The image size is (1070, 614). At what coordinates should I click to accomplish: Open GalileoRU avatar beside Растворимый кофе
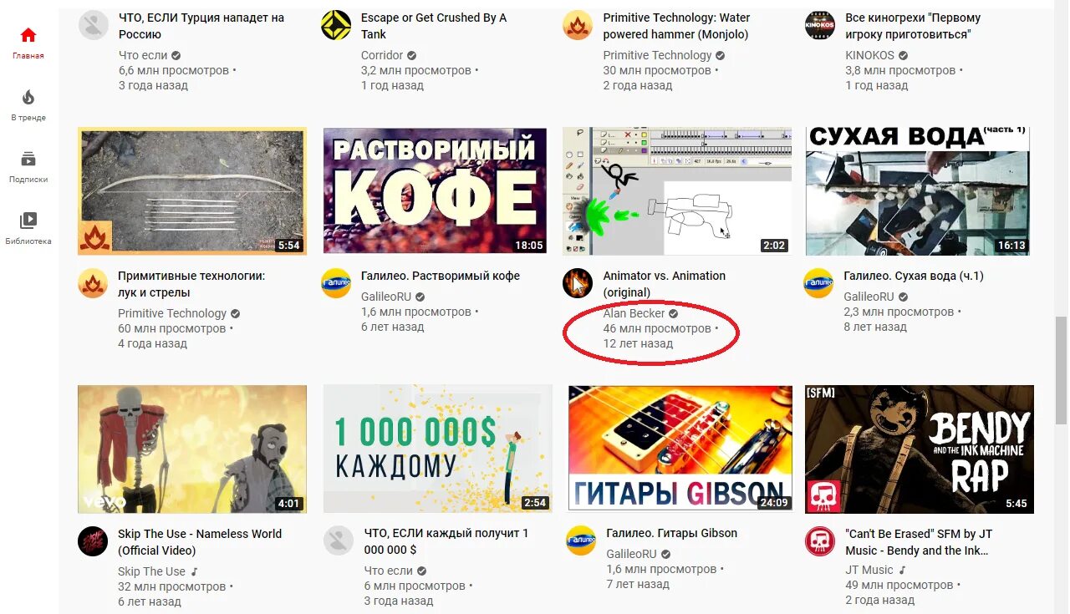(x=336, y=283)
